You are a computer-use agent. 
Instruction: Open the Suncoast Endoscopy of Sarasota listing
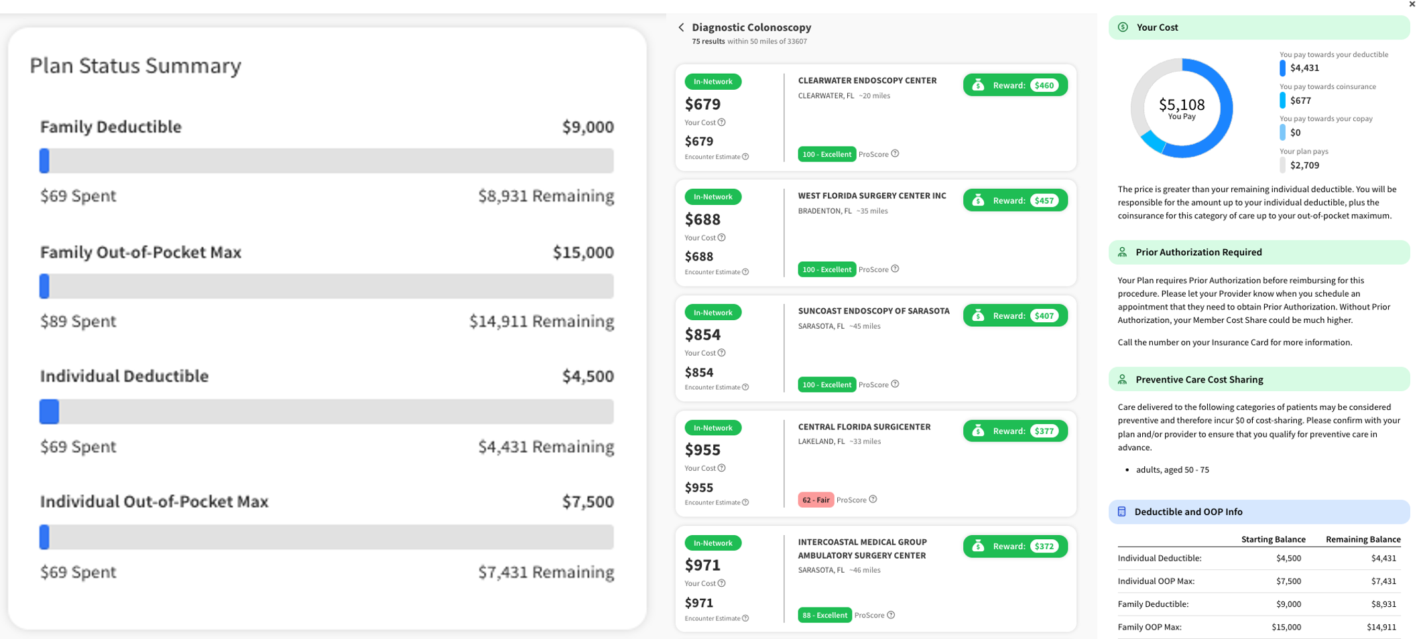(873, 311)
